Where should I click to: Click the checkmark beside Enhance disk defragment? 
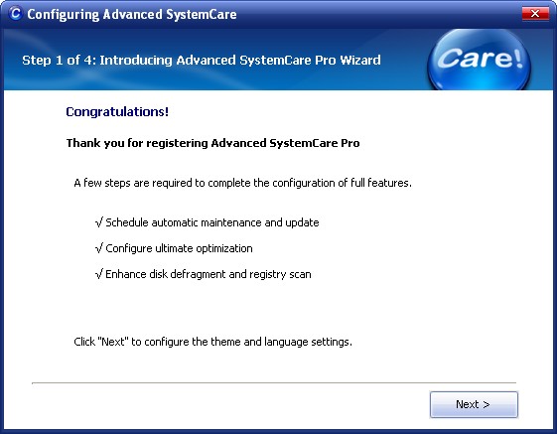(98, 274)
